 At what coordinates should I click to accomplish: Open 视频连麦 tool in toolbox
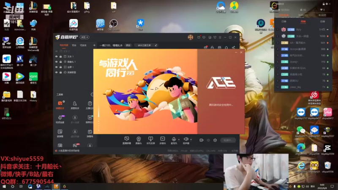[x=60, y=119]
